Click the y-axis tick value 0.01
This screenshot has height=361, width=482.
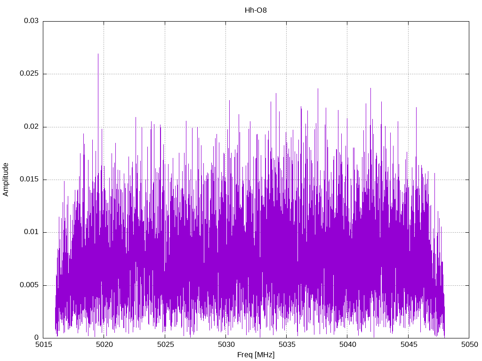tap(32, 232)
